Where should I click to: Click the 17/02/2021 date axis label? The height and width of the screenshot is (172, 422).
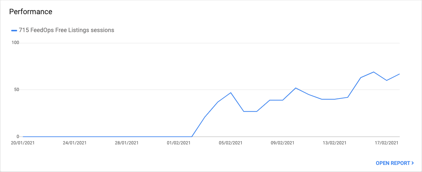pyautogui.click(x=387, y=143)
